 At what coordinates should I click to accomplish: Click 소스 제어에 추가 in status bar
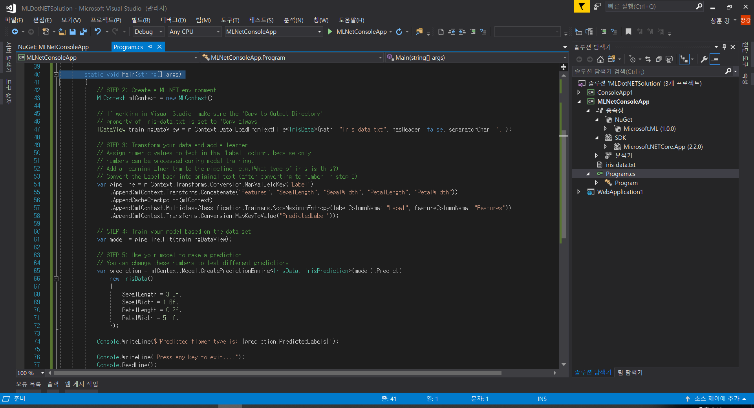click(x=716, y=399)
